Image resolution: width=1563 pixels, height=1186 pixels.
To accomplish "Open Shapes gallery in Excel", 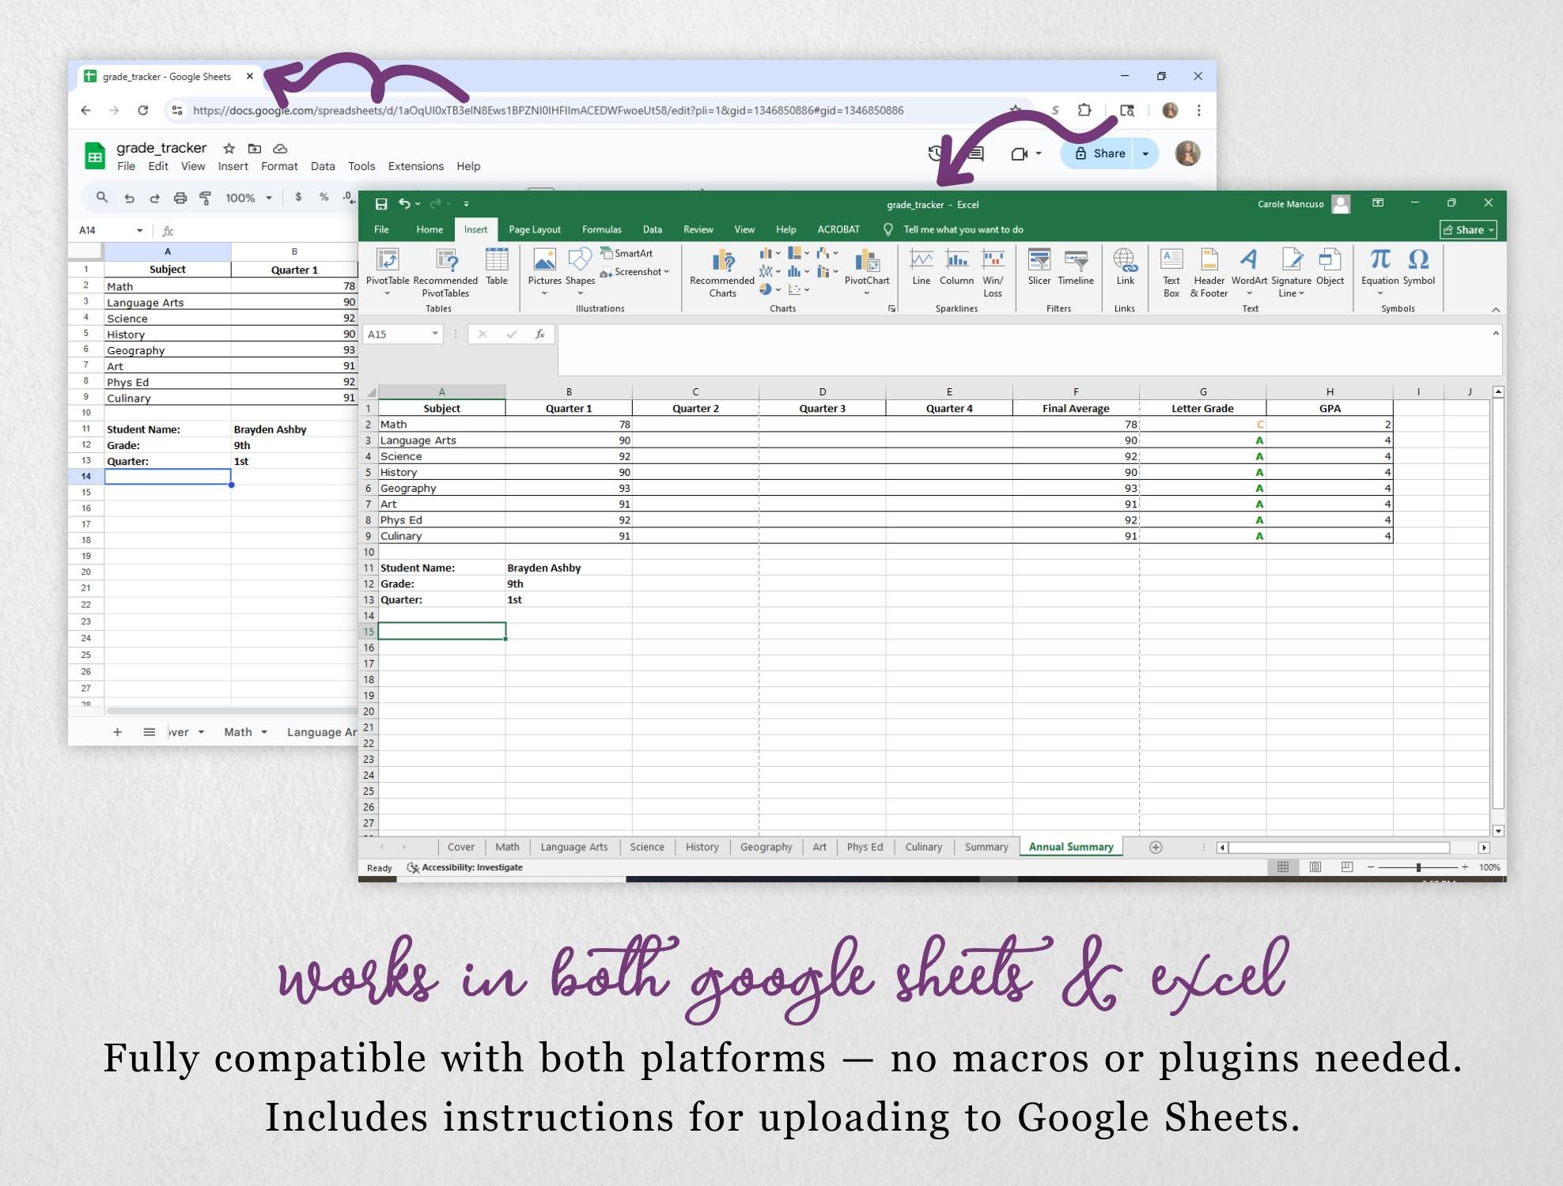I will [580, 271].
